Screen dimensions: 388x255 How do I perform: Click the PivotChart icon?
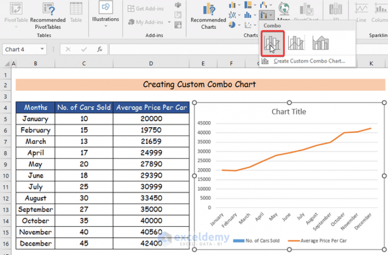(307, 10)
